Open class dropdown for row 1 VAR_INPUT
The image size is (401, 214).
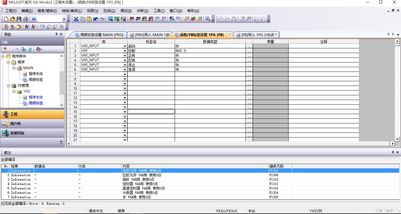[125, 46]
